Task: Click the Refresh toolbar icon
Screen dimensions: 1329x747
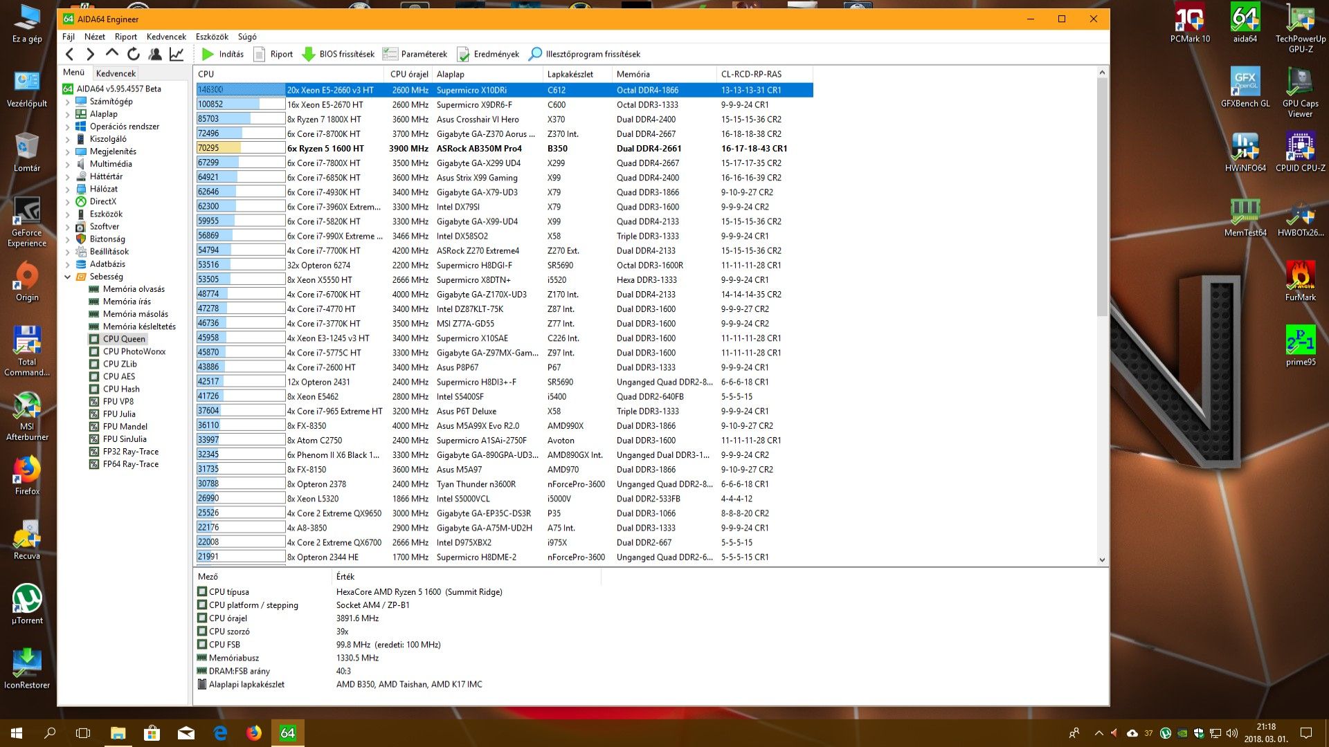Action: point(134,54)
